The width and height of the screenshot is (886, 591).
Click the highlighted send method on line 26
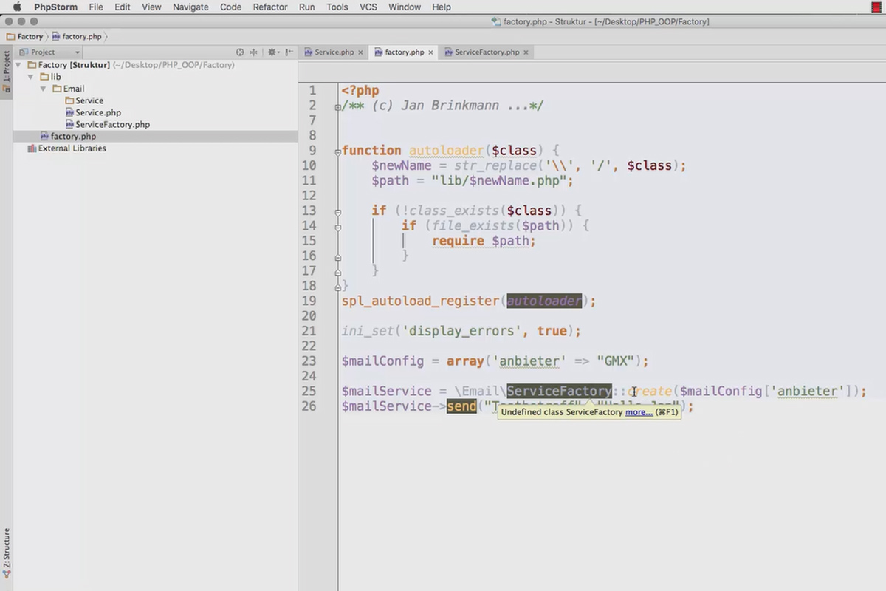461,406
